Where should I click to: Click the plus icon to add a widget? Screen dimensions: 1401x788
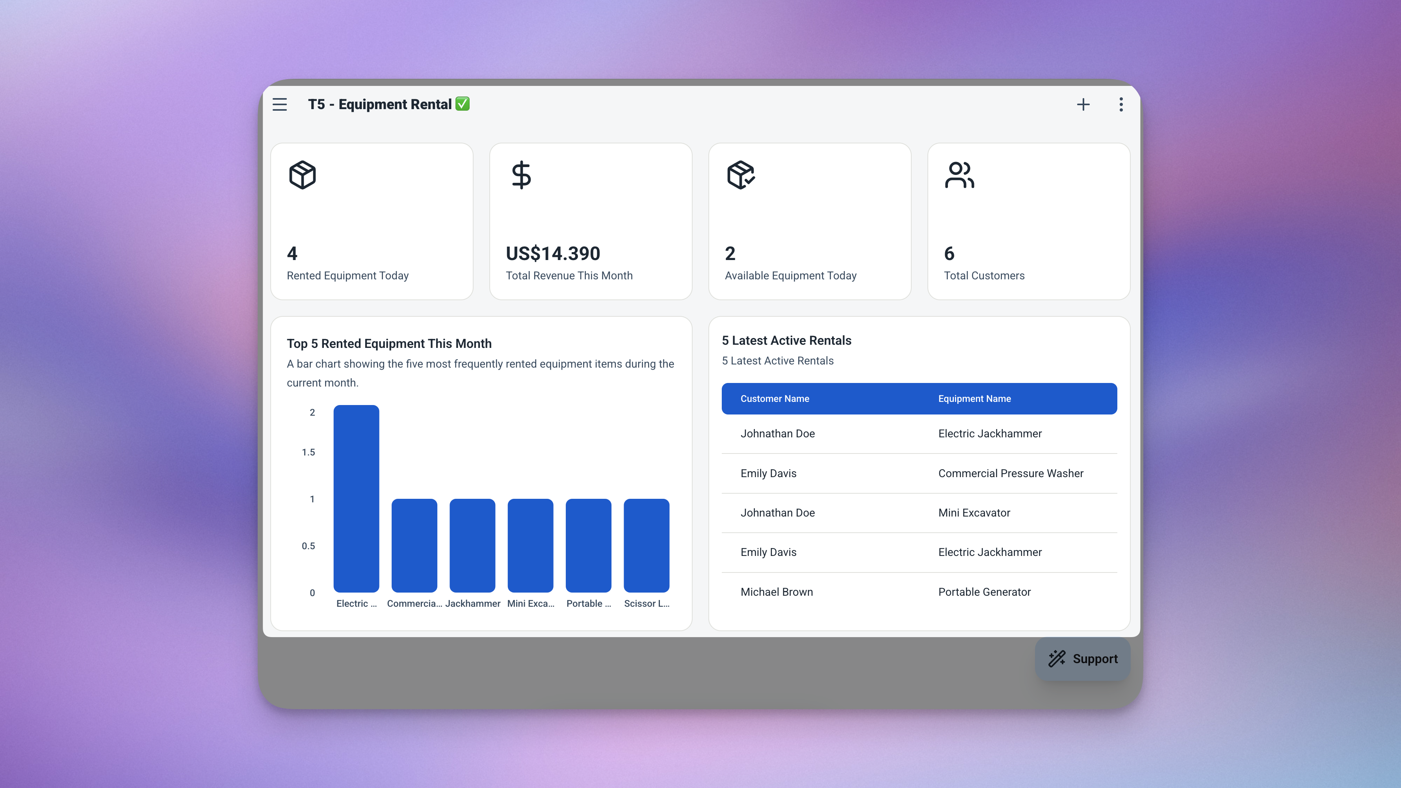click(x=1083, y=104)
